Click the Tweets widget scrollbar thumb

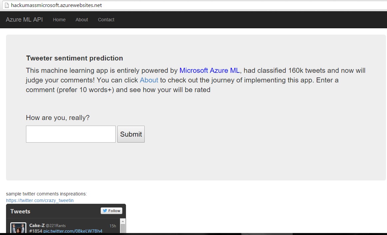pos(123,228)
